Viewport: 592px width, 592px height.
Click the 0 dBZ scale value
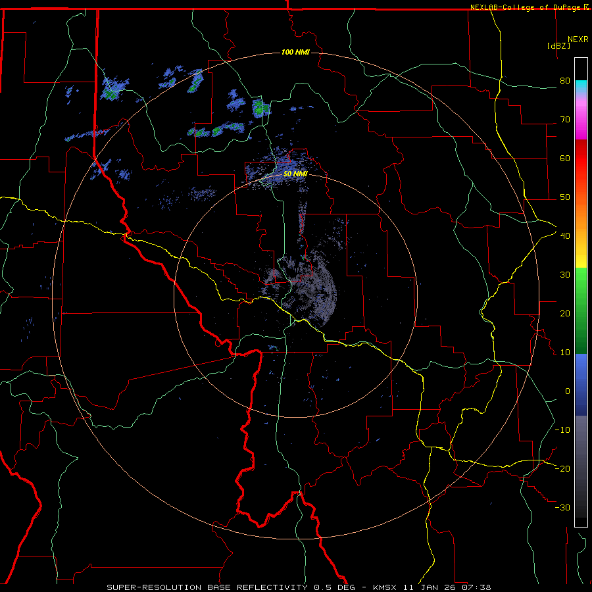tap(568, 391)
